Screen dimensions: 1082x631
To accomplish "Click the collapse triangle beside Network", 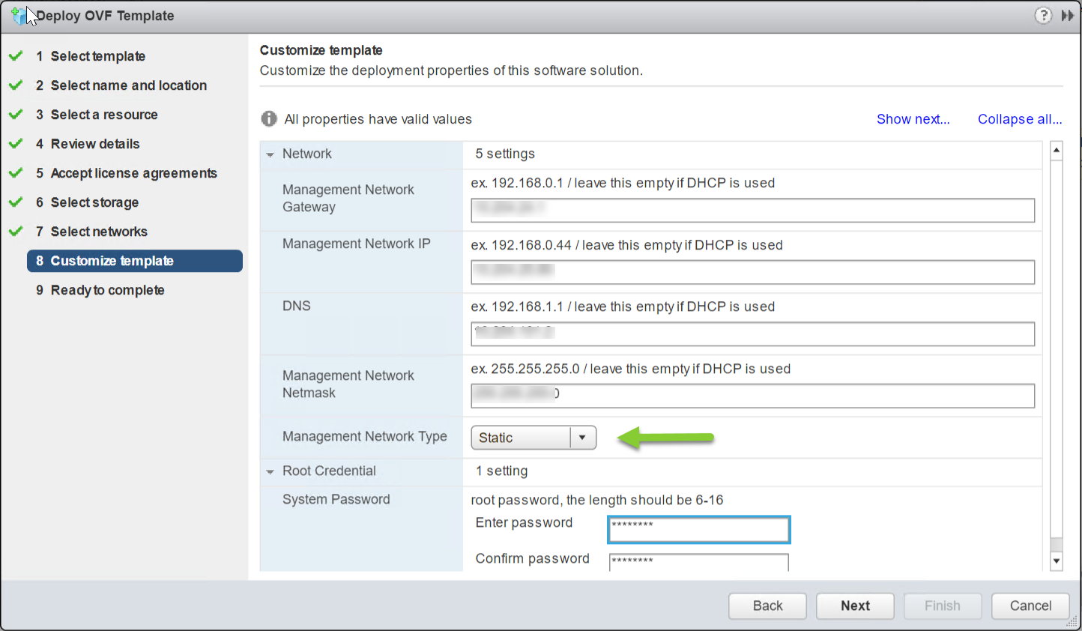I will point(270,154).
